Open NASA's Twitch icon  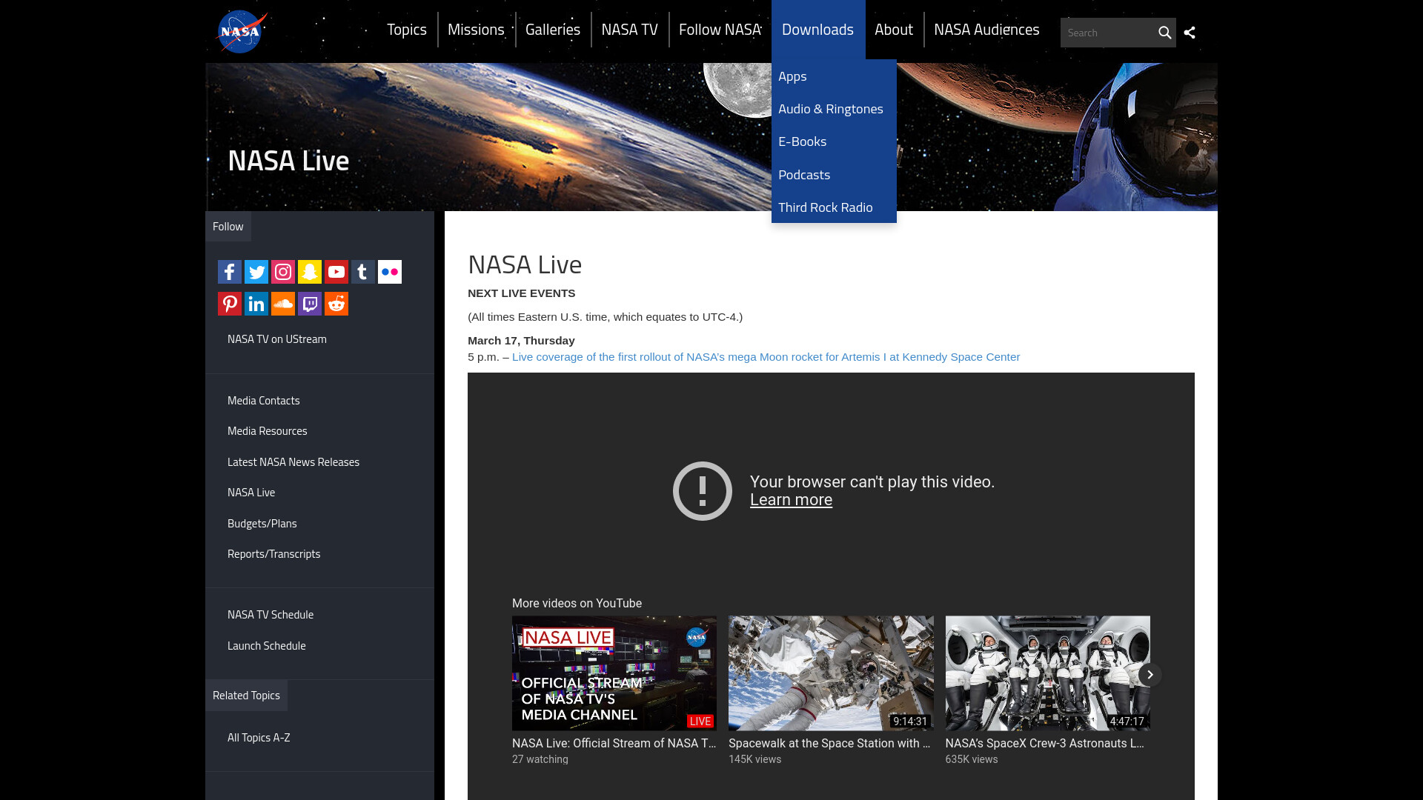tap(310, 304)
